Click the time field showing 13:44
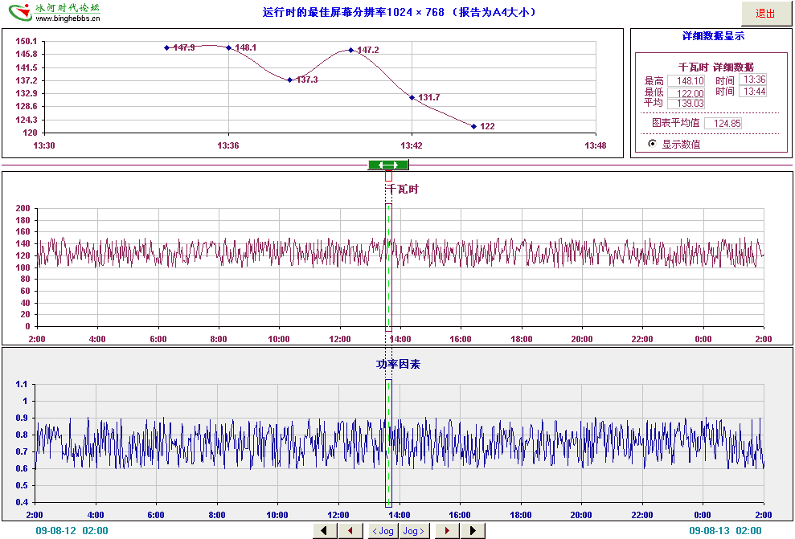The height and width of the screenshot is (539, 795). pos(753,92)
